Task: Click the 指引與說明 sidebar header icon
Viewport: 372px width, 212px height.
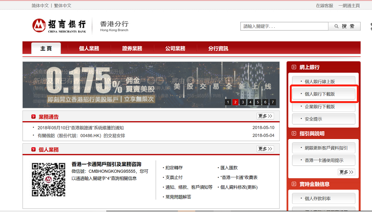Action: [294, 133]
